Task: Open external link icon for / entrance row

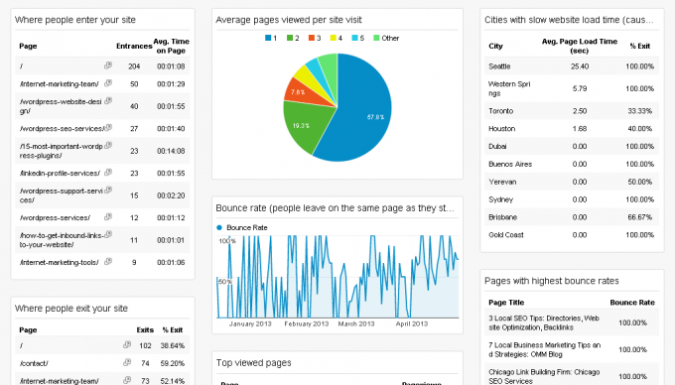Action: click(108, 65)
